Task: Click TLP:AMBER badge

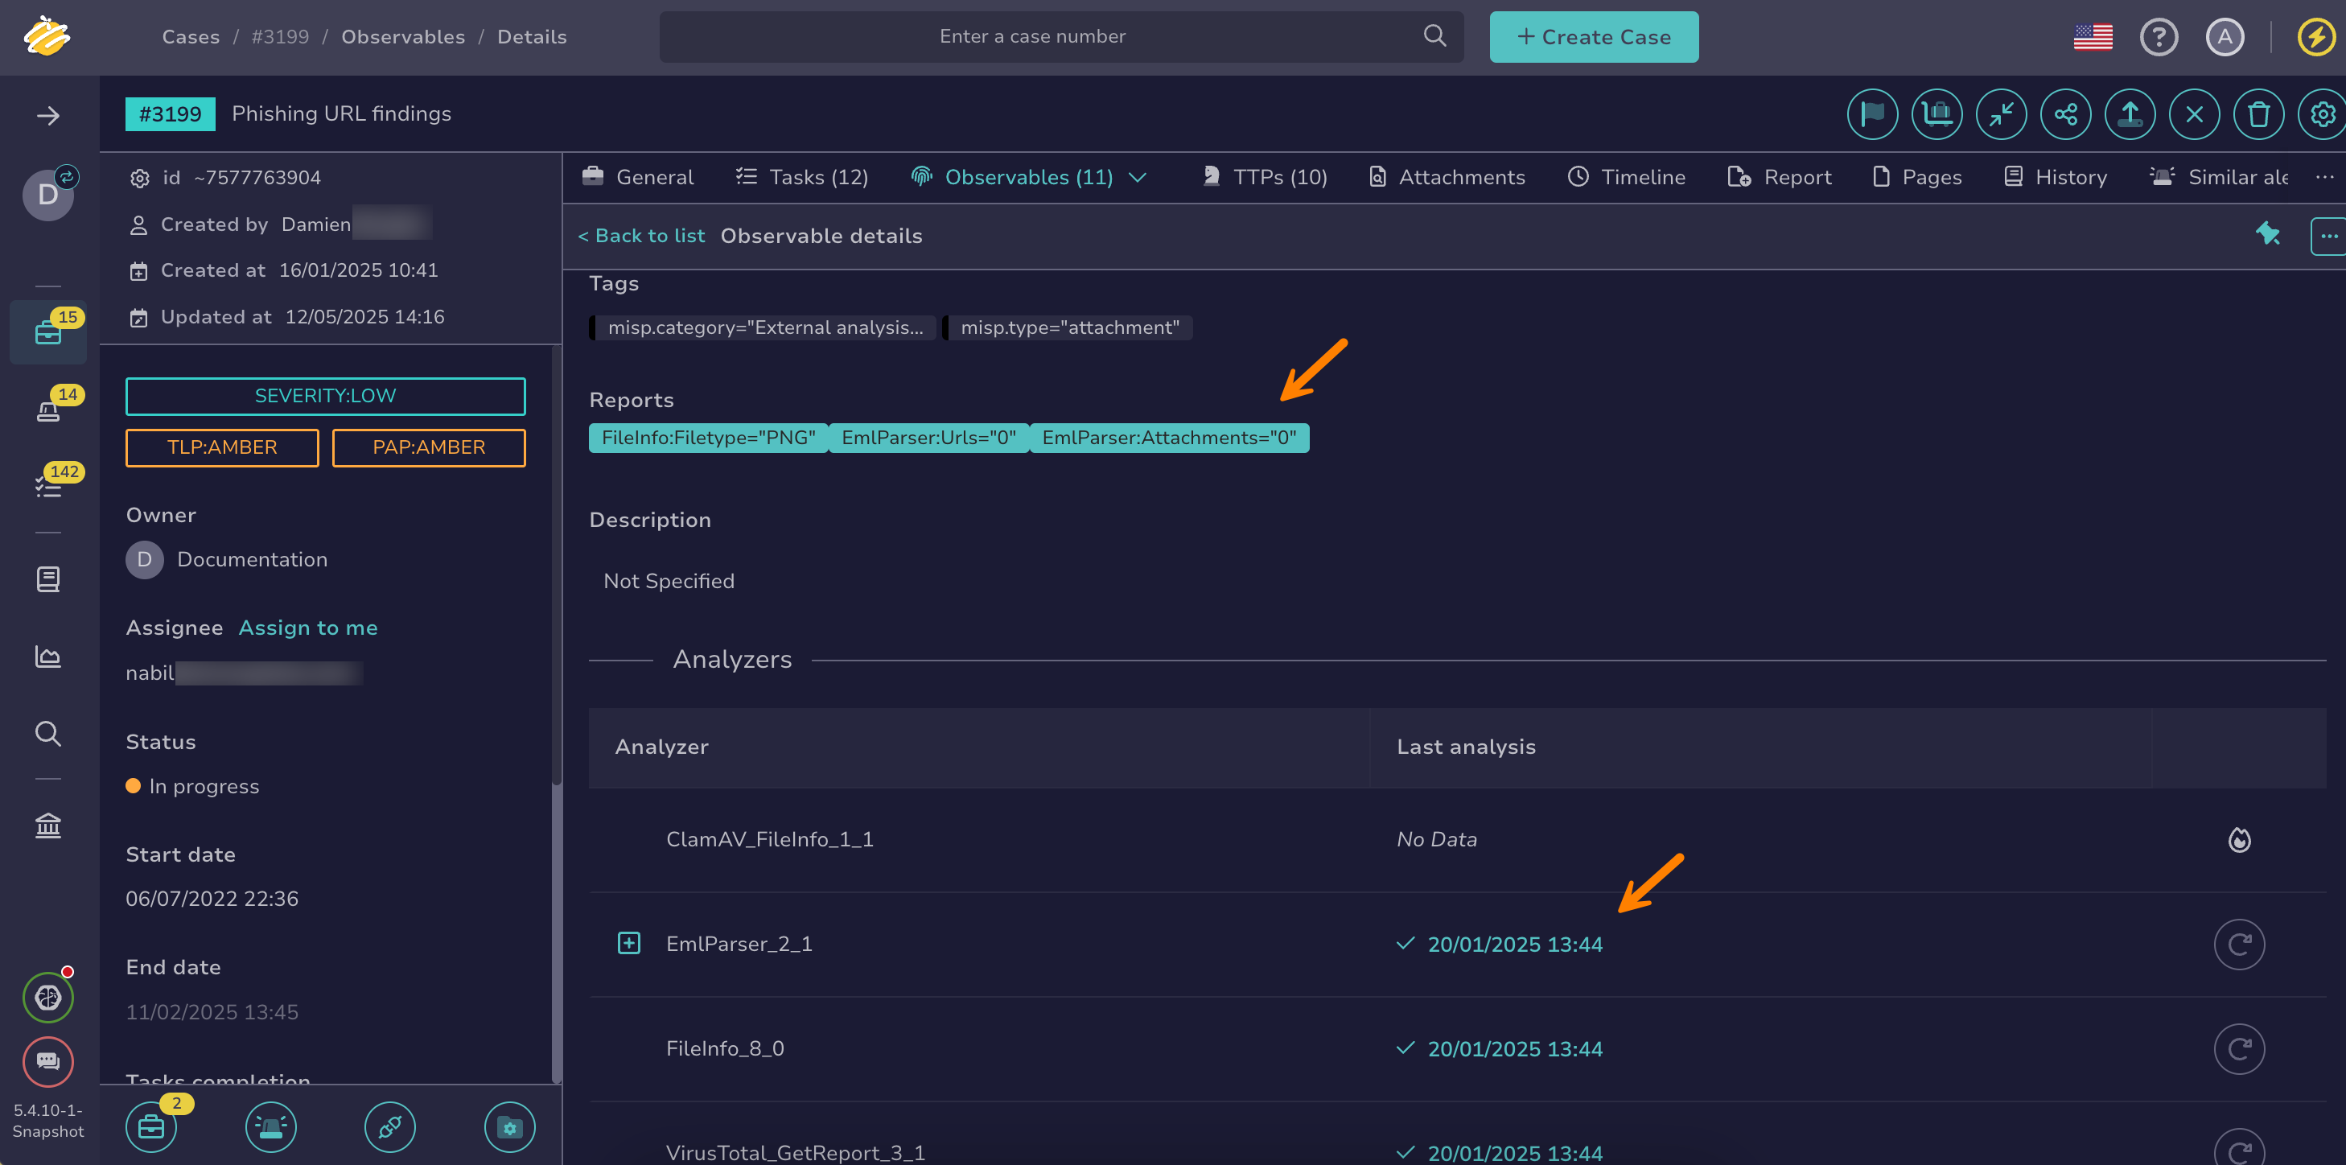Action: pyautogui.click(x=222, y=448)
